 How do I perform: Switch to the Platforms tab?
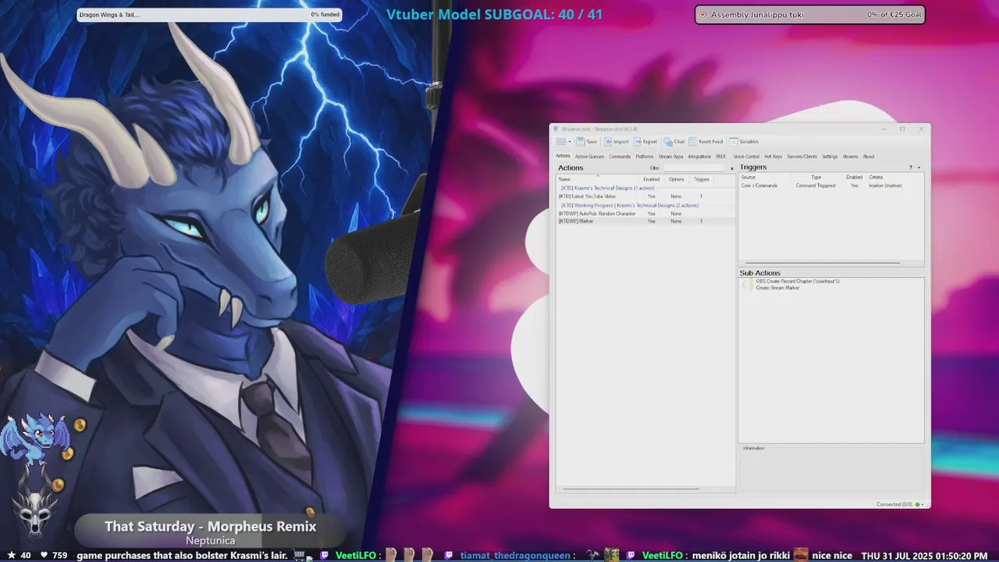point(645,156)
